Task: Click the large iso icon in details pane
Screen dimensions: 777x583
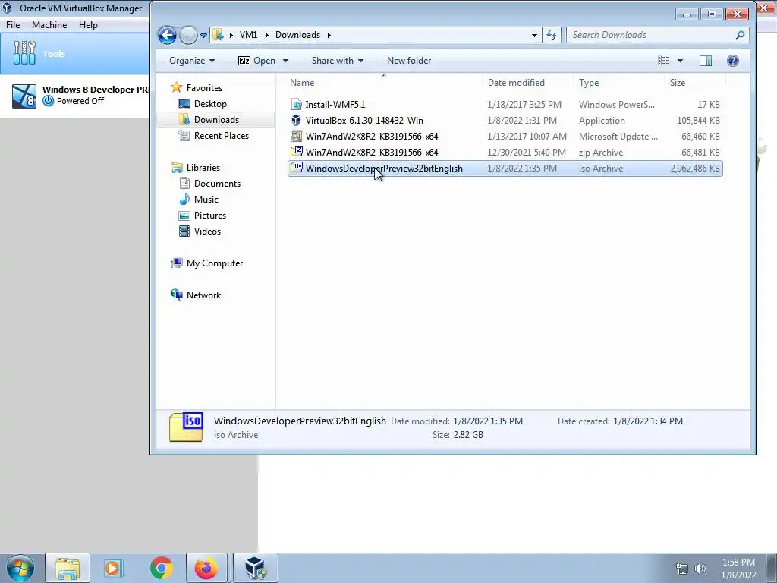Action: pos(187,427)
